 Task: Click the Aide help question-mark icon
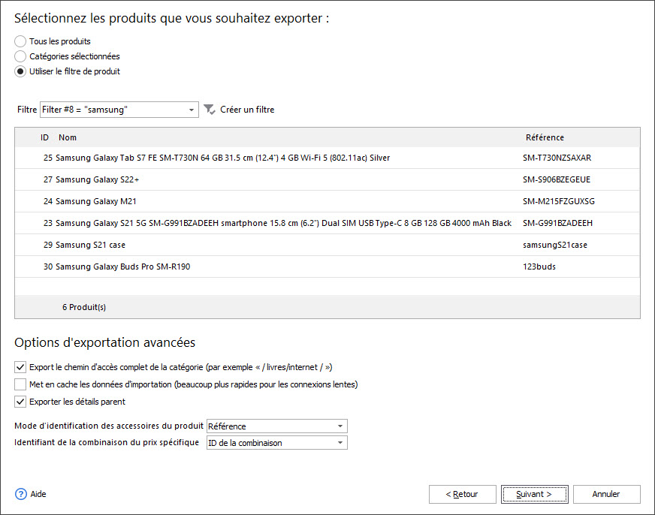point(20,494)
